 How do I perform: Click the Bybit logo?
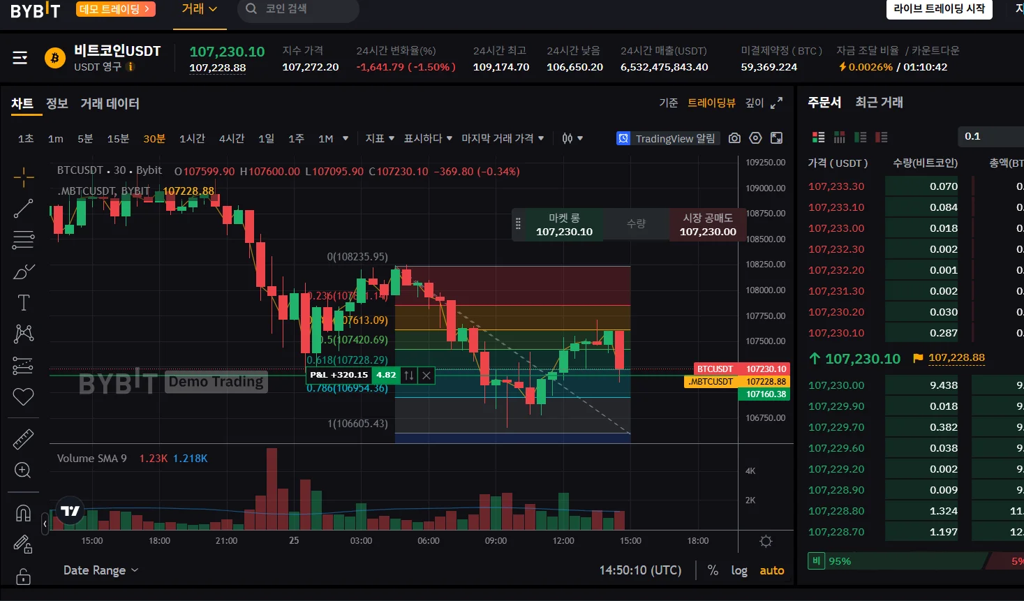coord(35,10)
